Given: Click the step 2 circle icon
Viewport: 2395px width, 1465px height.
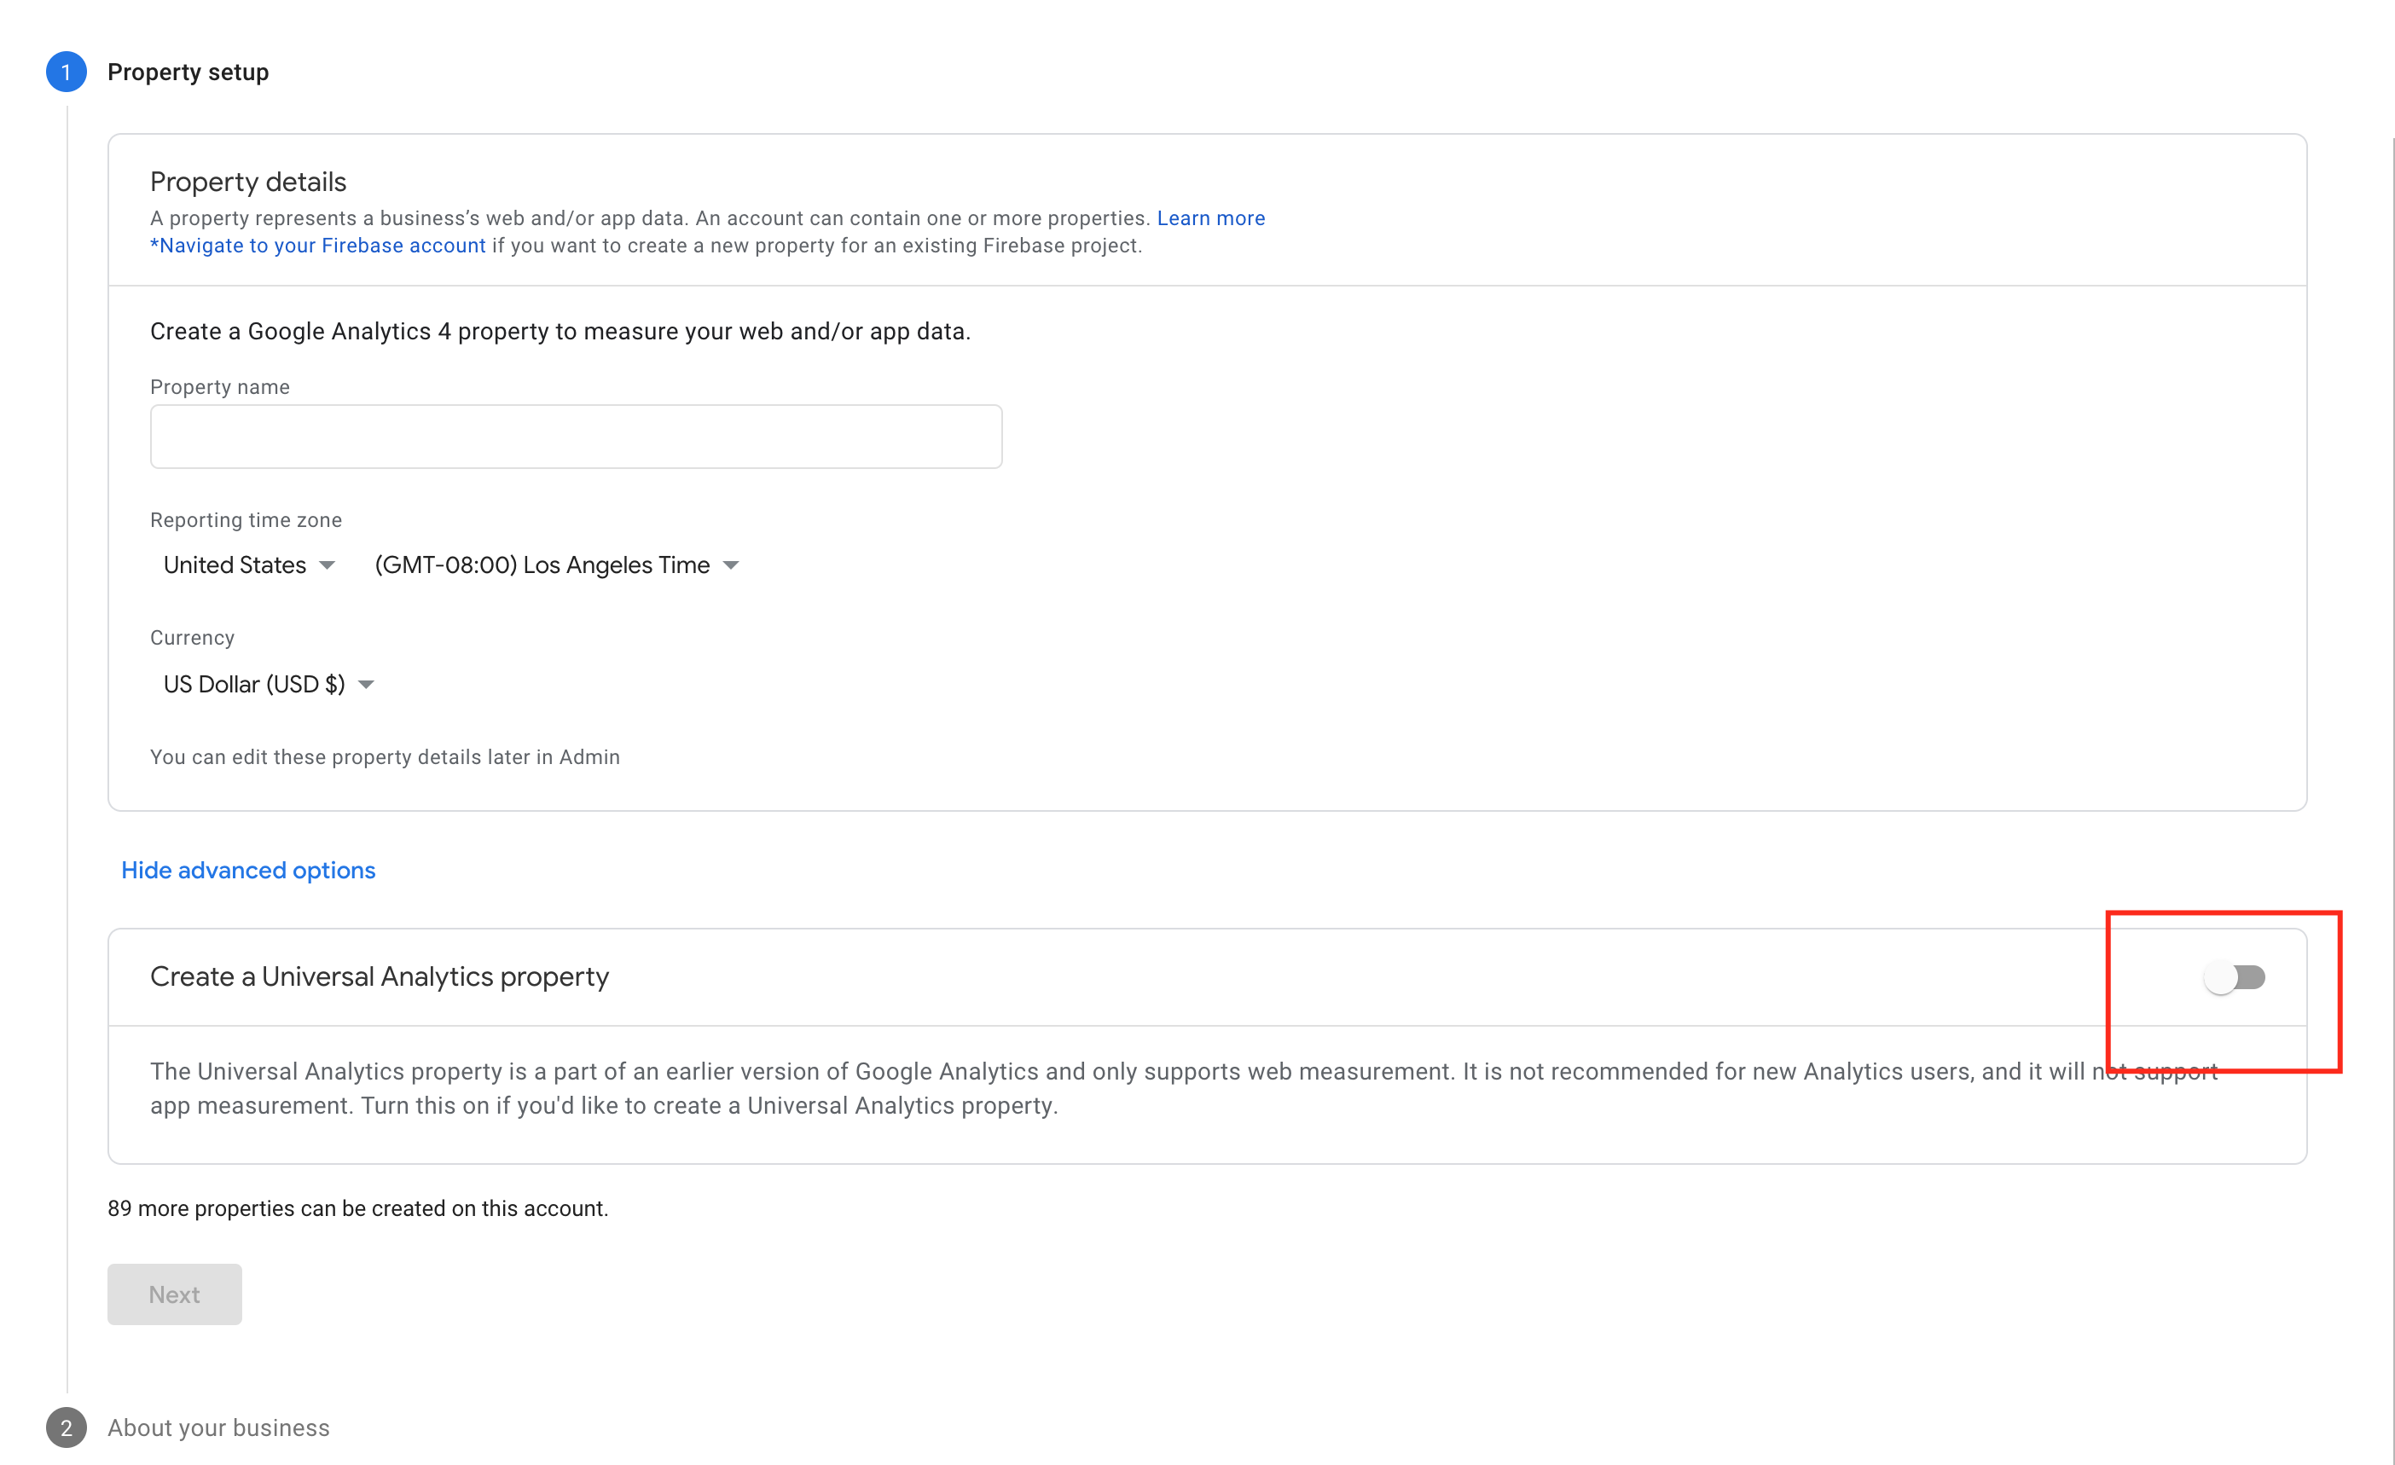Looking at the screenshot, I should point(66,1427).
